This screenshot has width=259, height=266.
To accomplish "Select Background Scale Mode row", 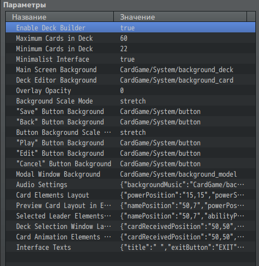I will click(x=131, y=100).
